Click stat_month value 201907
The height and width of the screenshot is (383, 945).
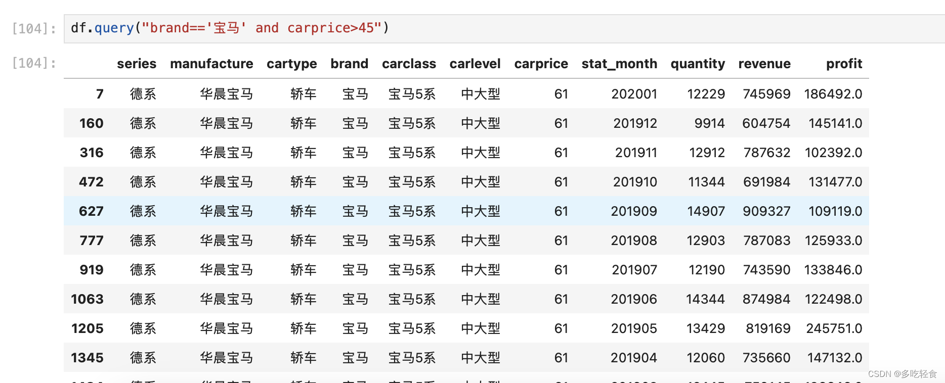tap(634, 270)
